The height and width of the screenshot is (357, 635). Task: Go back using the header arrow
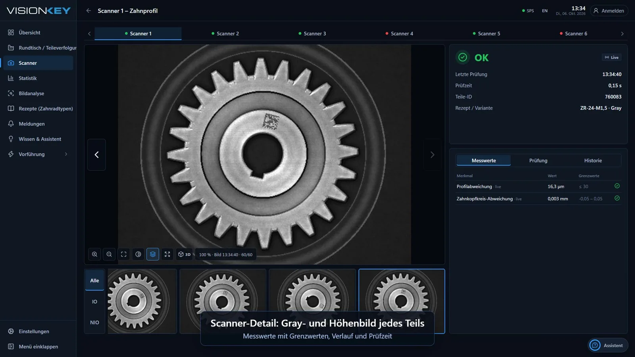(89, 11)
